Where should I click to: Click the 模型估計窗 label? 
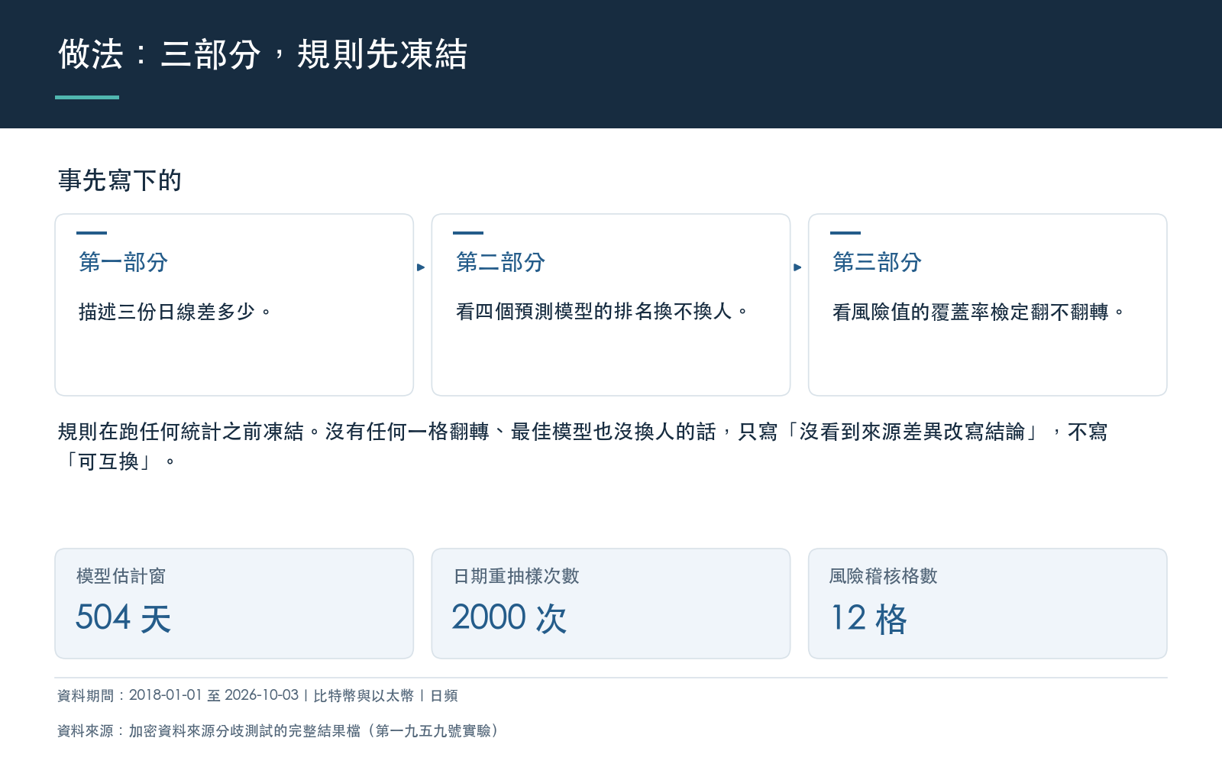pyautogui.click(x=121, y=576)
